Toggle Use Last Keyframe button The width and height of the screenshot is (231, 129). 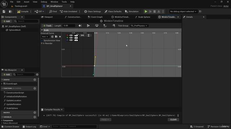click(80, 25)
